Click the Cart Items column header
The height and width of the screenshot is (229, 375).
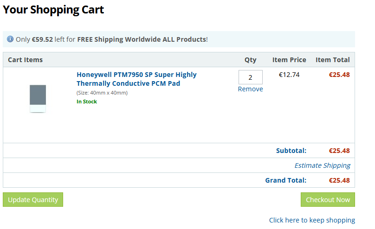[x=26, y=60]
